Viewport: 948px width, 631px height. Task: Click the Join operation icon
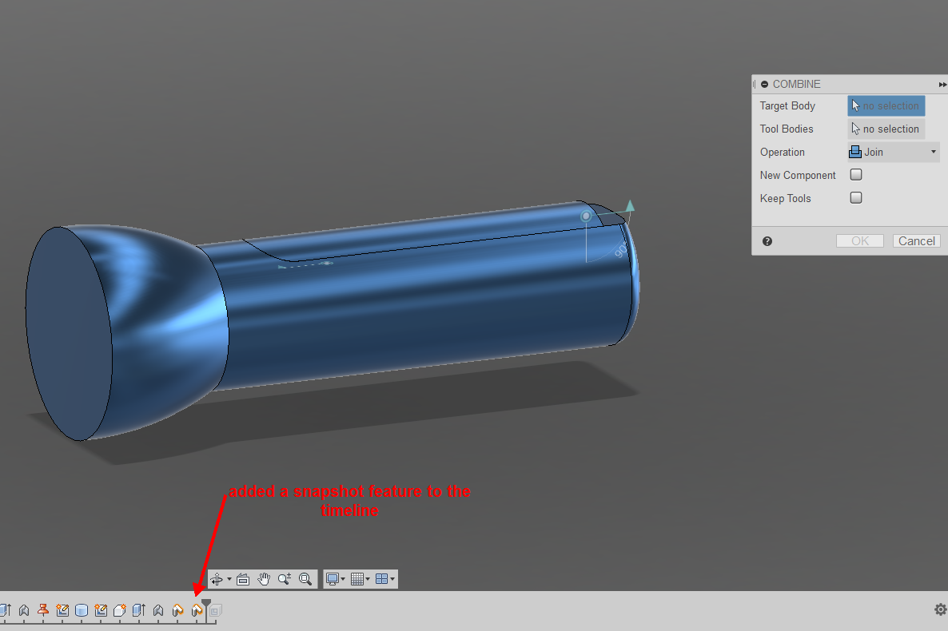click(855, 152)
